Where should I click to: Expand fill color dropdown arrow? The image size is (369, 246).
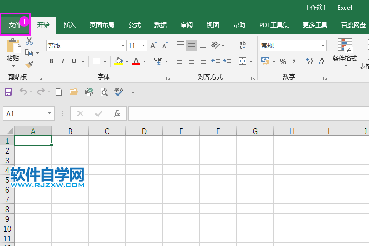[127, 62]
